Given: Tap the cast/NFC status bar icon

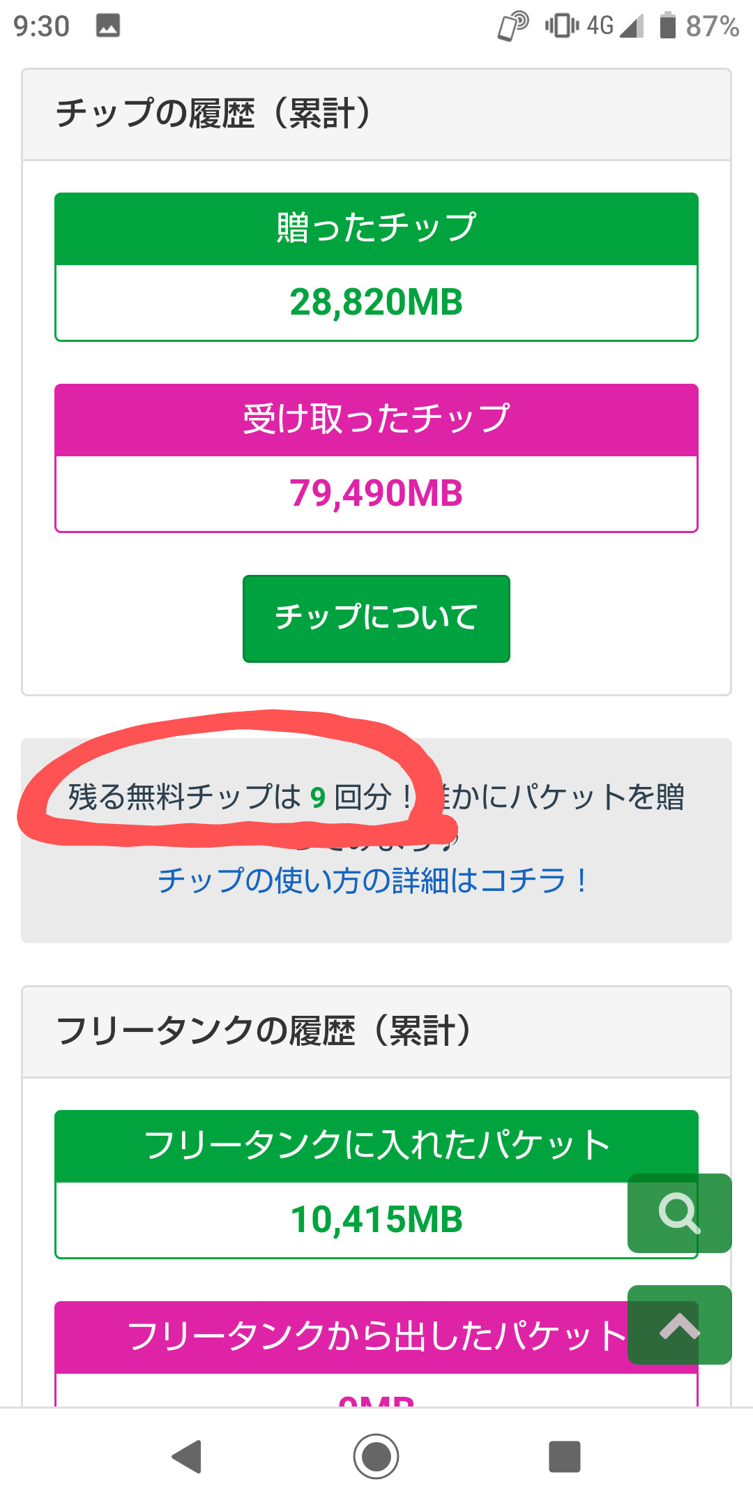Looking at the screenshot, I should point(513,26).
